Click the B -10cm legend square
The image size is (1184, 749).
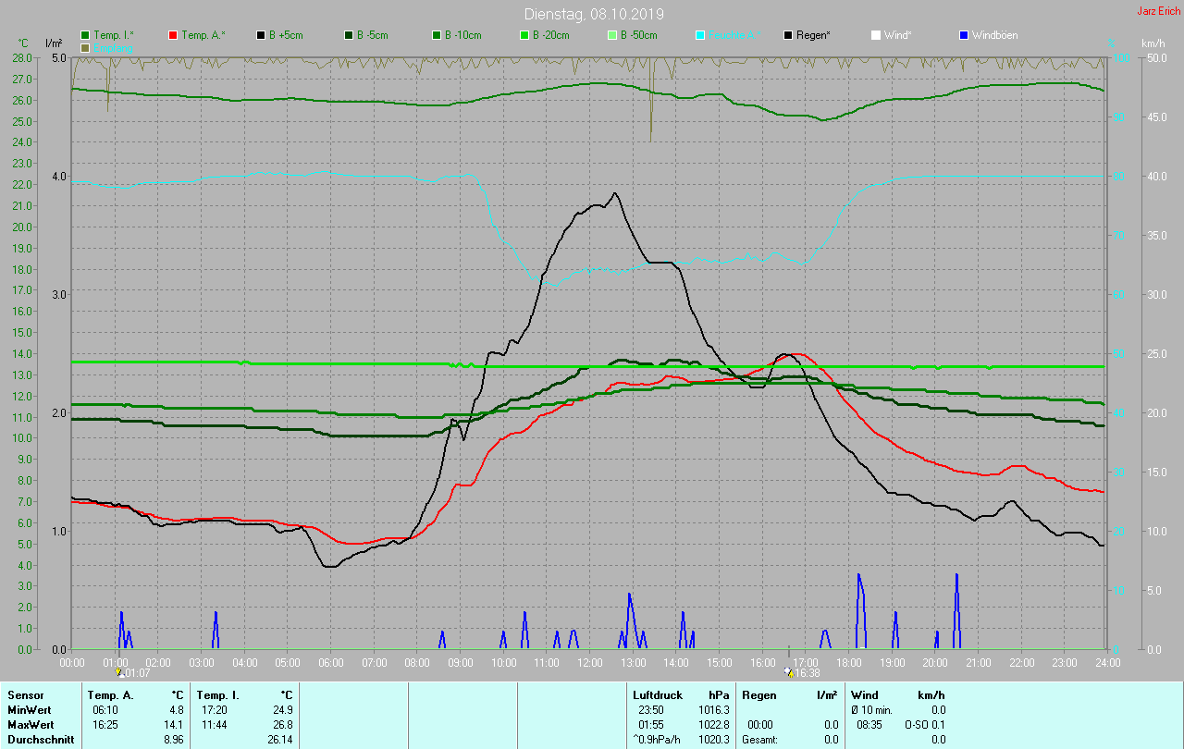coord(437,35)
